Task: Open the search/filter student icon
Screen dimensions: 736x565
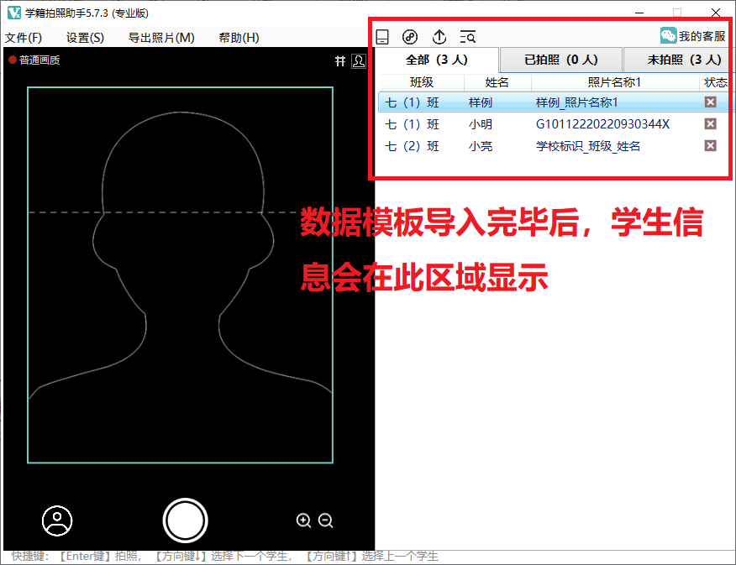Action: (x=468, y=36)
